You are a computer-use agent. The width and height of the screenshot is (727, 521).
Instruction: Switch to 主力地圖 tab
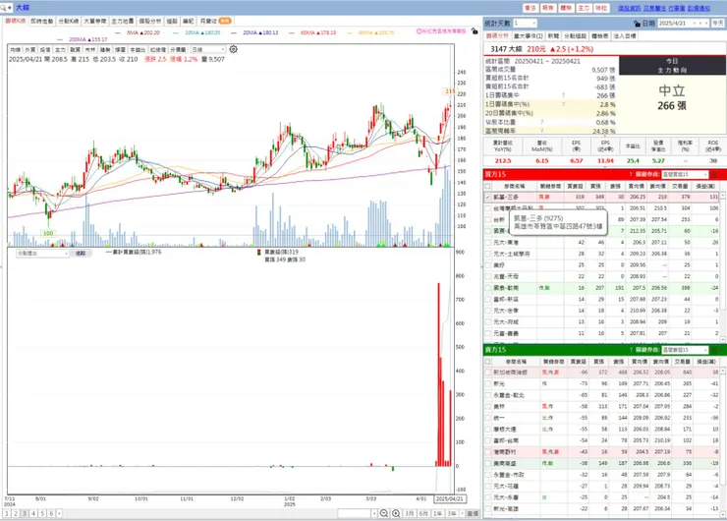tap(123, 21)
